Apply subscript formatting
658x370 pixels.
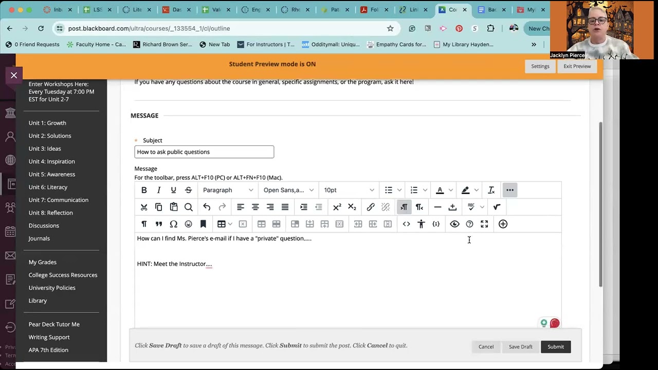[352, 207]
